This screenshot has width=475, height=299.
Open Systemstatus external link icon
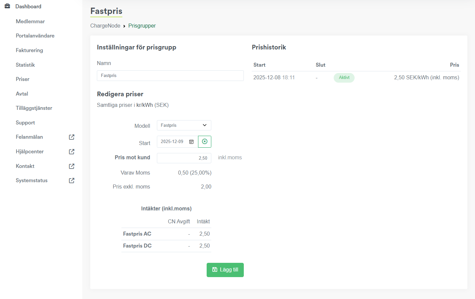[71, 181]
